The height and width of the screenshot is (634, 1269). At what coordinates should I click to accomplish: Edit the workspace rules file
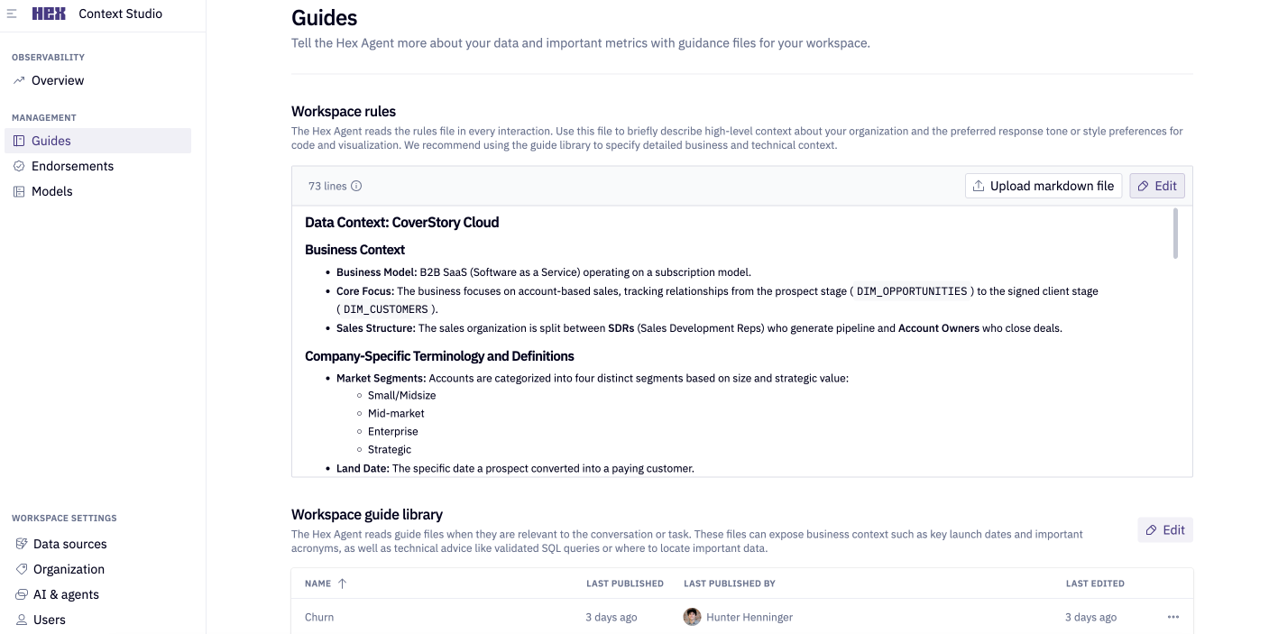(x=1157, y=186)
